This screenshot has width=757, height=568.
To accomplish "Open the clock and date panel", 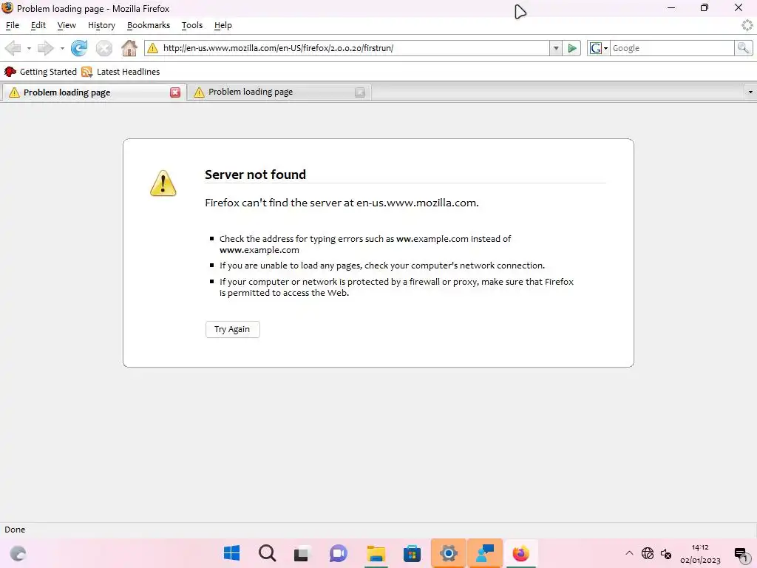I will (700, 553).
